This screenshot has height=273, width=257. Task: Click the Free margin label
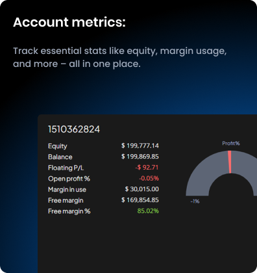point(66,201)
